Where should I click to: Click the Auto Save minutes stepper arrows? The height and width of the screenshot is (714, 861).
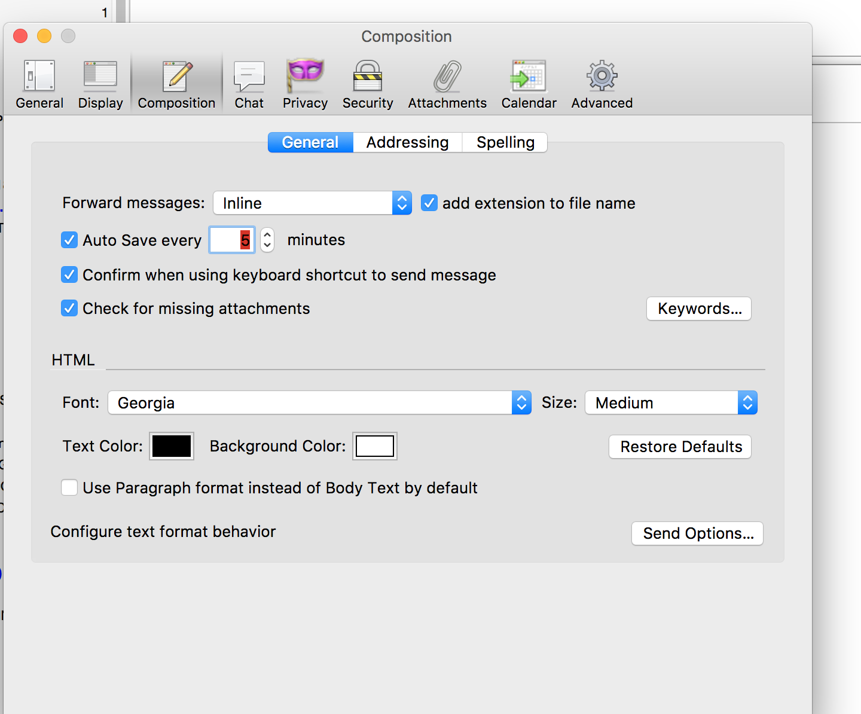[x=267, y=240]
